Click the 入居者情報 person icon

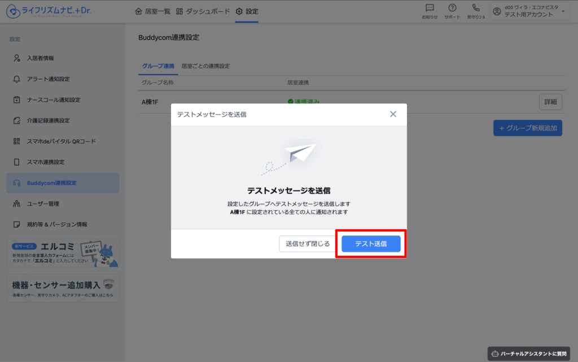[16, 58]
